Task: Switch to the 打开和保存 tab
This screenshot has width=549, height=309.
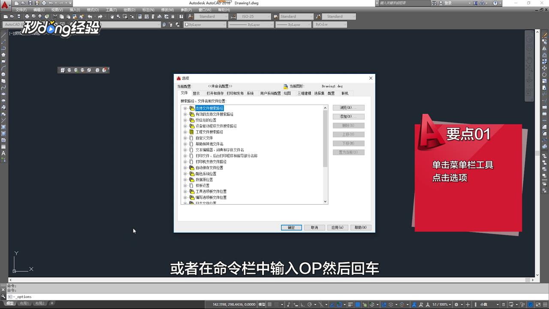Action: [215, 93]
